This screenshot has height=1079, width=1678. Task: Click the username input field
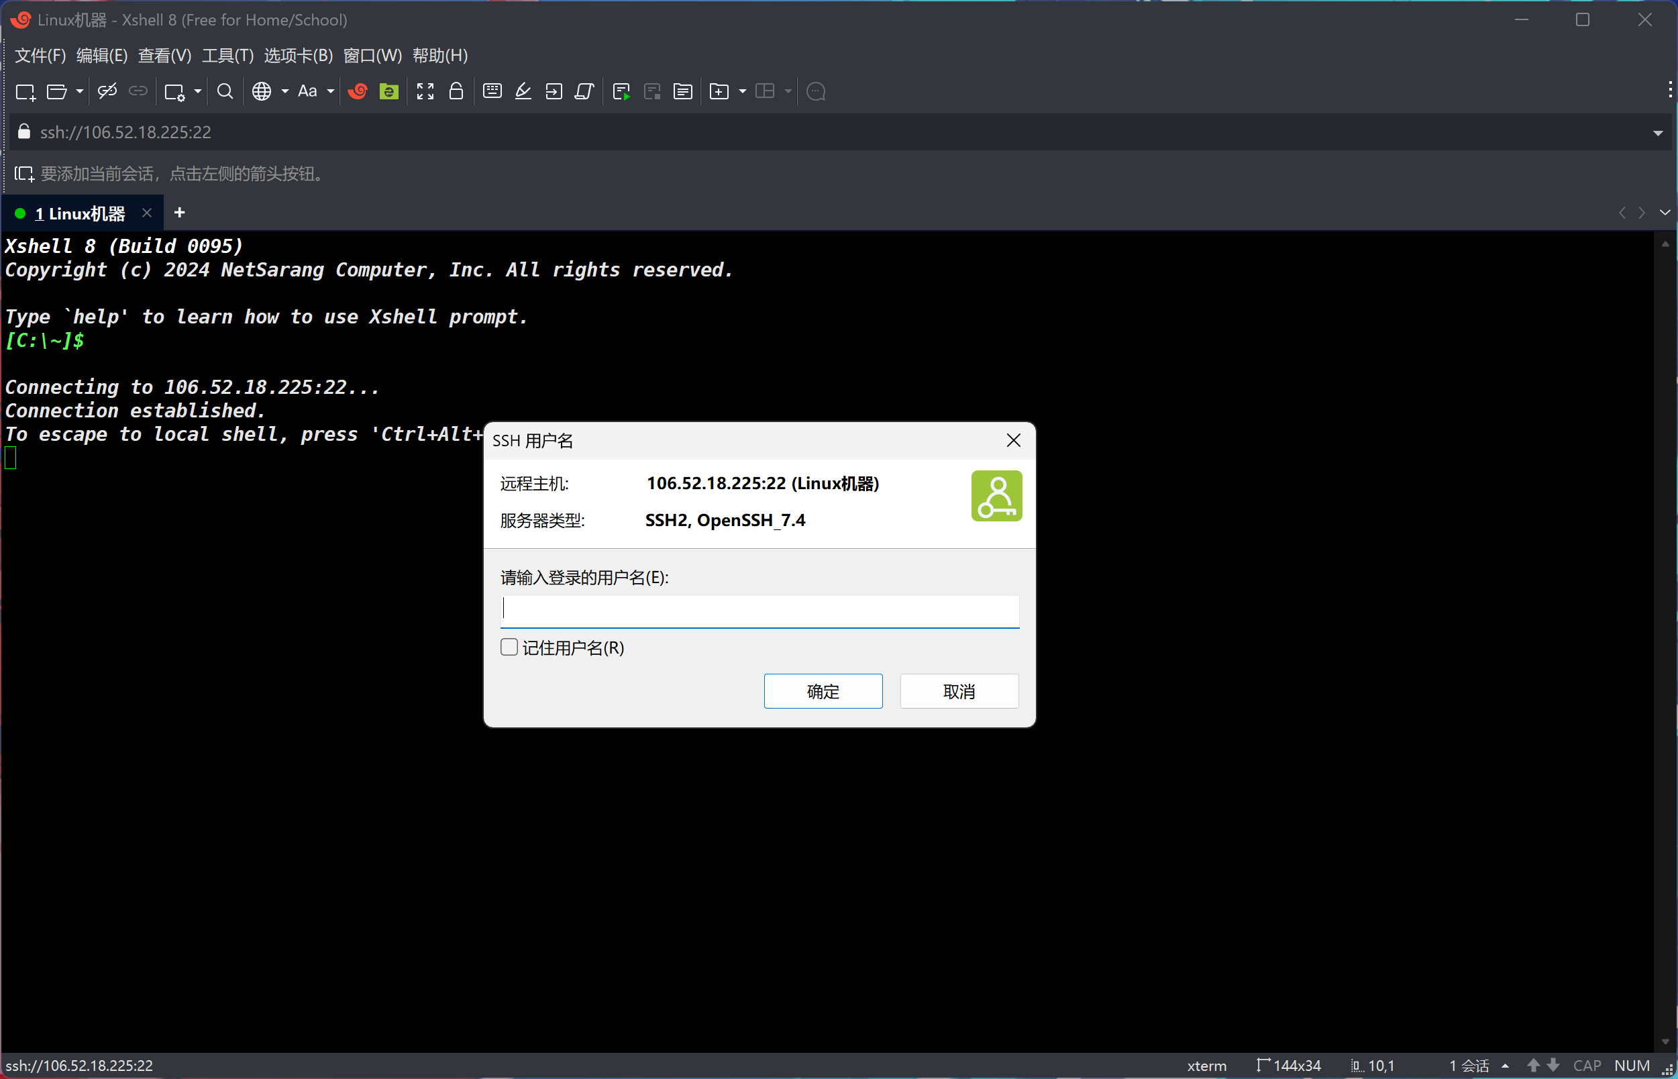760,611
